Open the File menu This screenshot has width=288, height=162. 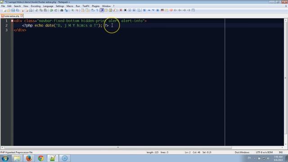tap(3, 6)
